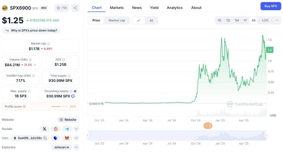Open the share icon button
This screenshot has height=152, width=283.
point(75,8)
